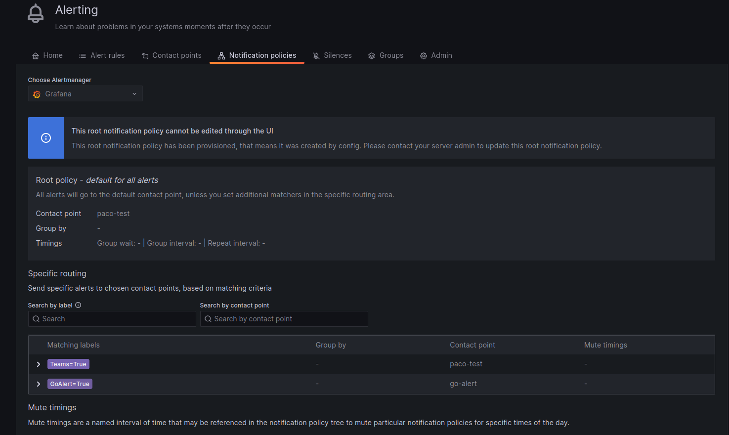Click the Admin gear icon

[x=423, y=55]
